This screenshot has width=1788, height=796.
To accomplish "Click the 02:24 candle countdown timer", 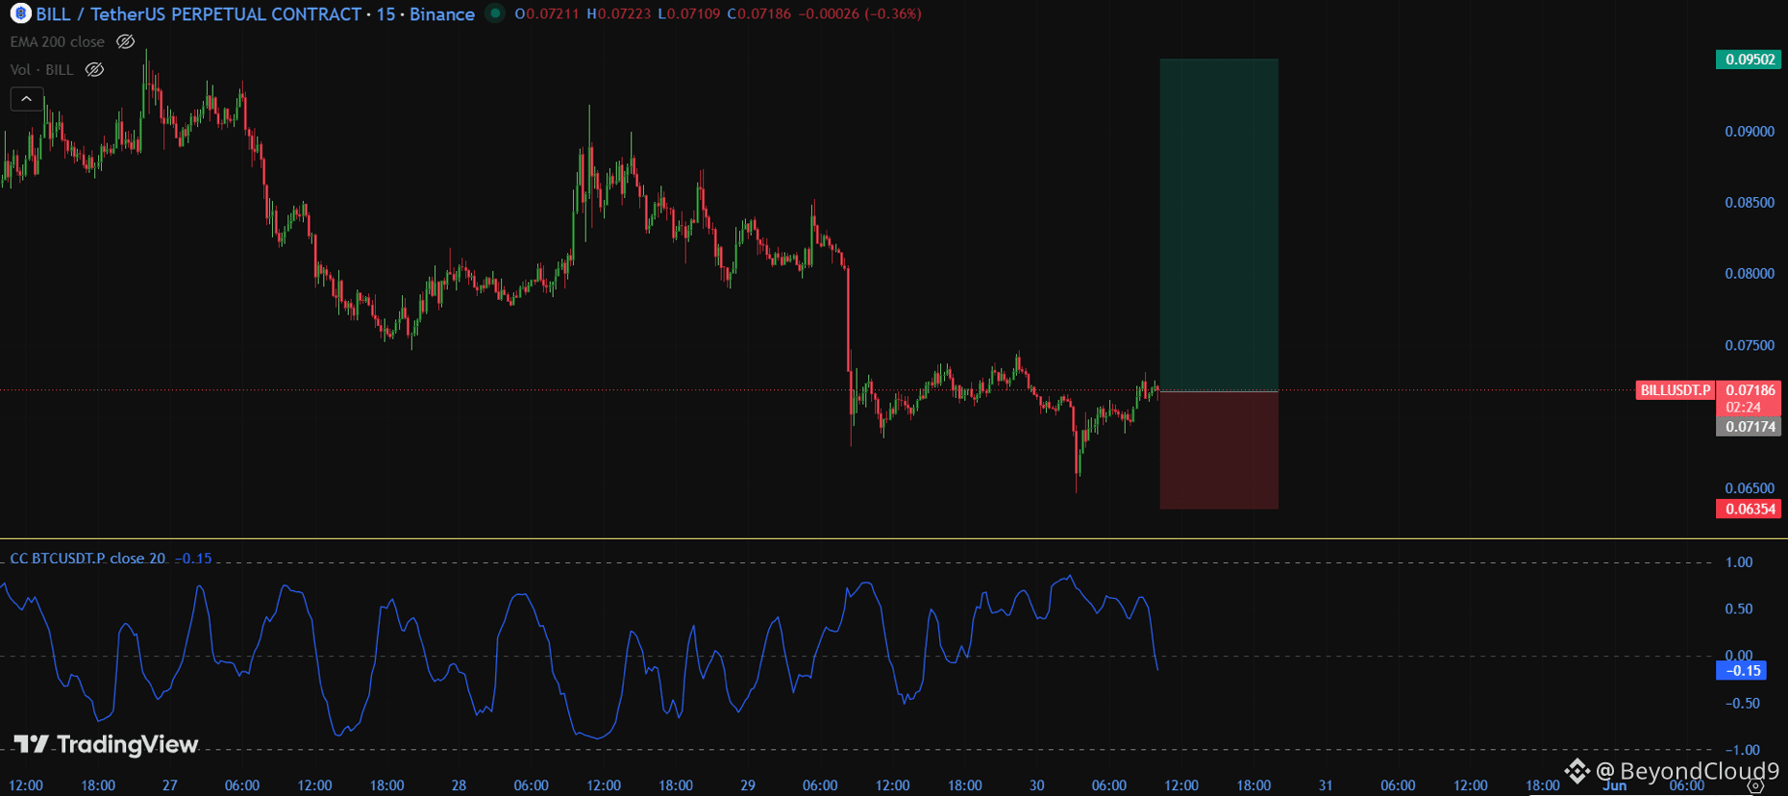I will tap(1744, 408).
